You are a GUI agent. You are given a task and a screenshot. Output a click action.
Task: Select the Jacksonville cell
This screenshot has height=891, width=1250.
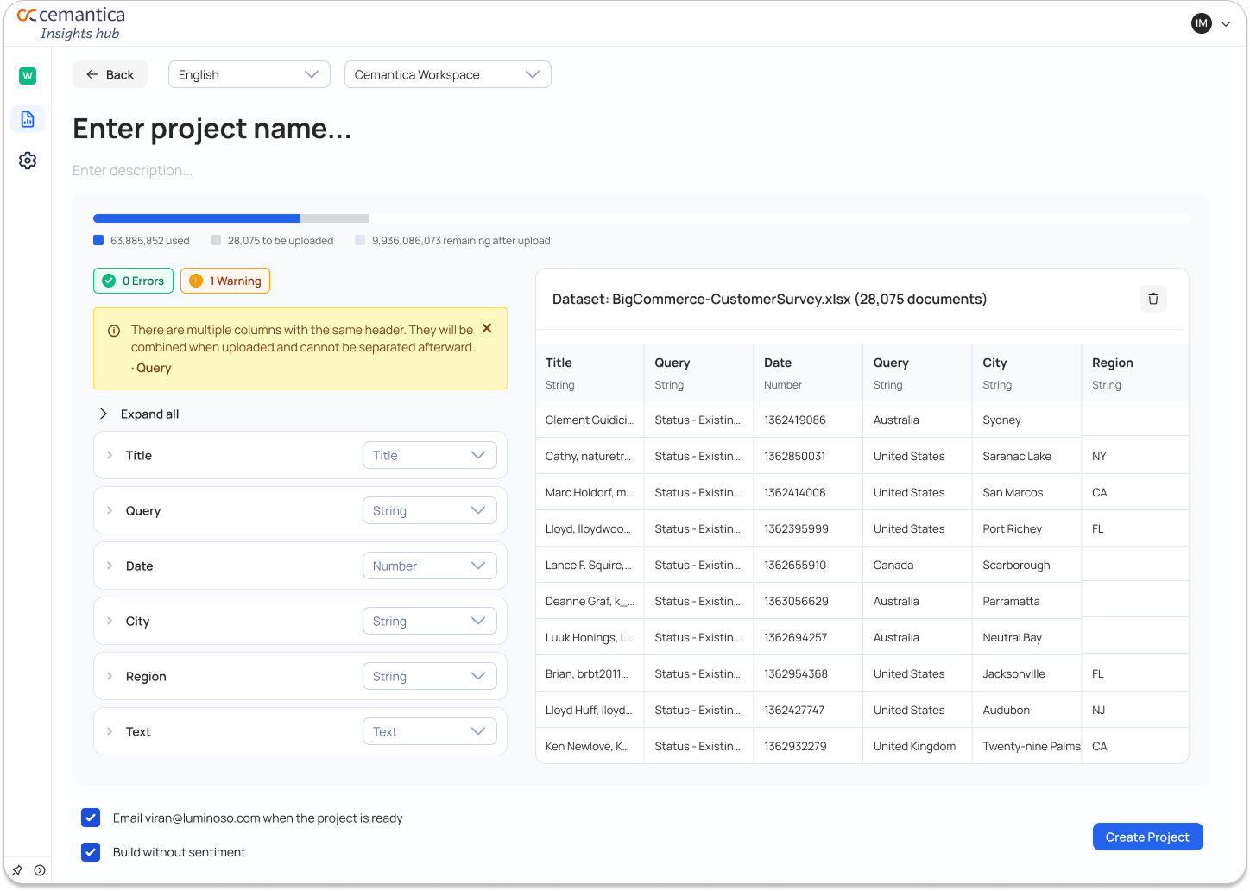[1026, 673]
